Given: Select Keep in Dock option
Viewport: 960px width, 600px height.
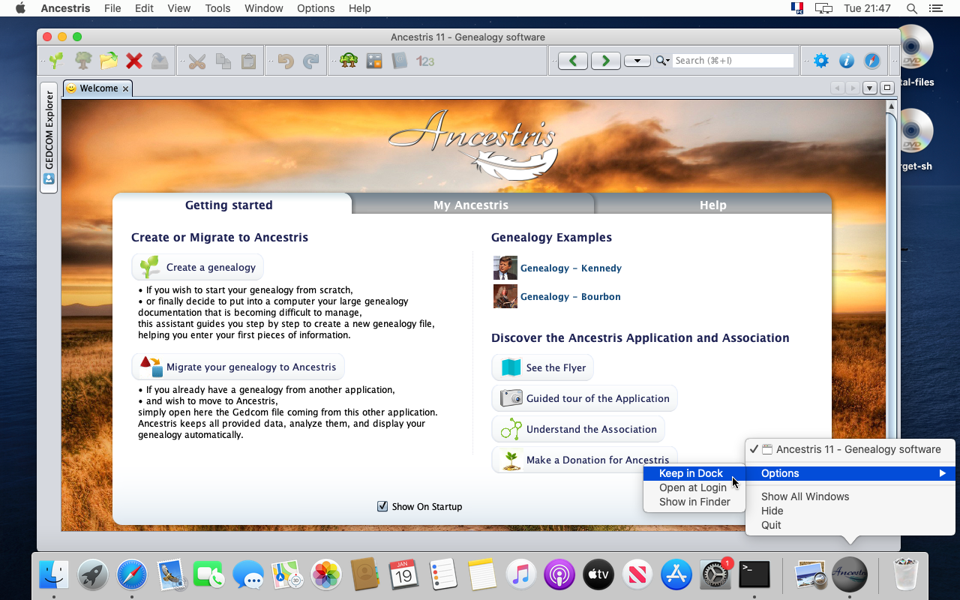Looking at the screenshot, I should click(694, 473).
